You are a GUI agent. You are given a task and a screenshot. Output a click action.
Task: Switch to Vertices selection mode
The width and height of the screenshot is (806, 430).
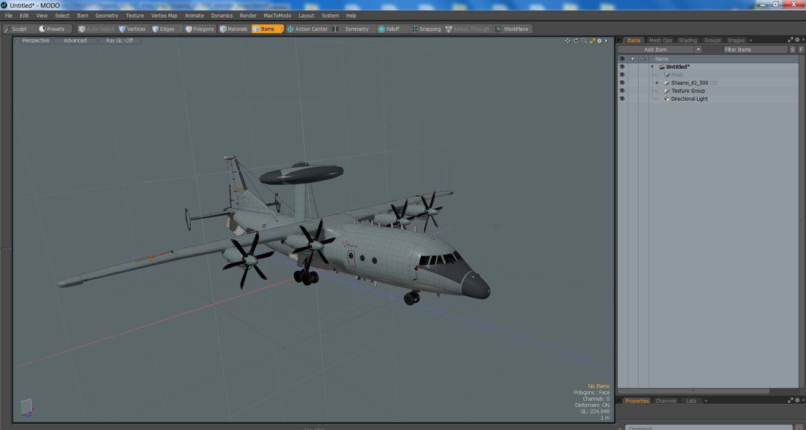133,29
